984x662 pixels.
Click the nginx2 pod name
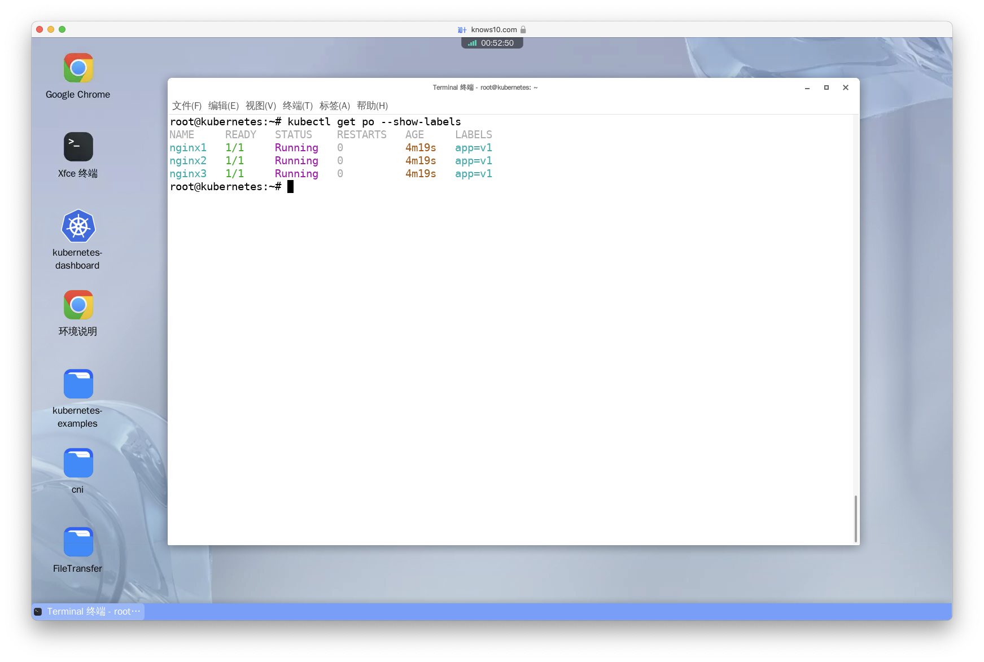point(188,161)
